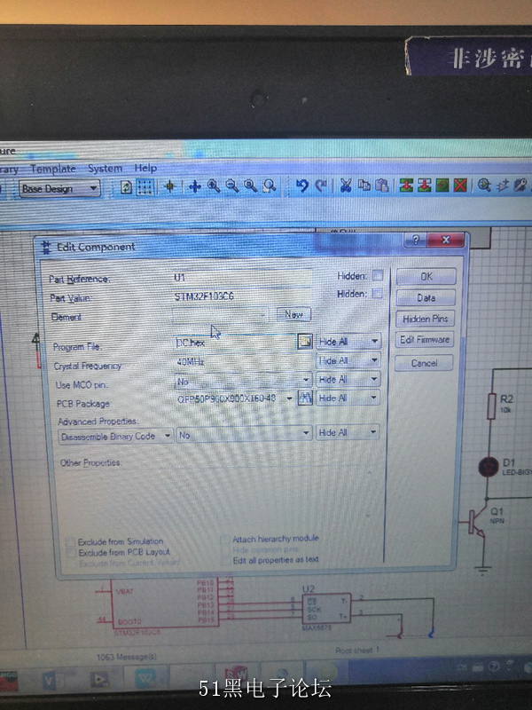This screenshot has width=532, height=710.
Task: Open Hide All dropdown for Crystal Frequency
Action: pos(348,360)
